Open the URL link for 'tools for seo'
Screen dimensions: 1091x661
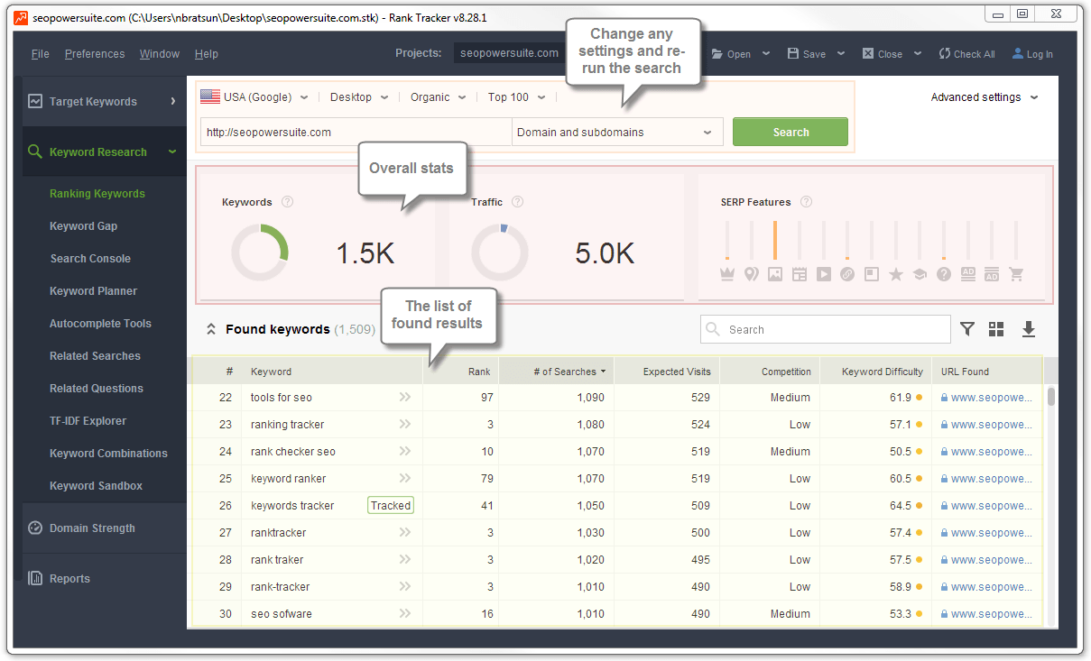(990, 398)
